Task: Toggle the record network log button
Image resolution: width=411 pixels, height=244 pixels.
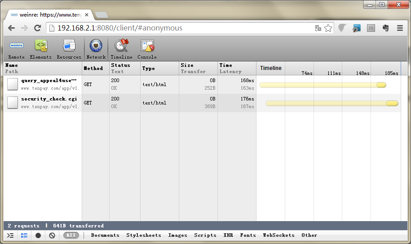Action: coord(38,235)
